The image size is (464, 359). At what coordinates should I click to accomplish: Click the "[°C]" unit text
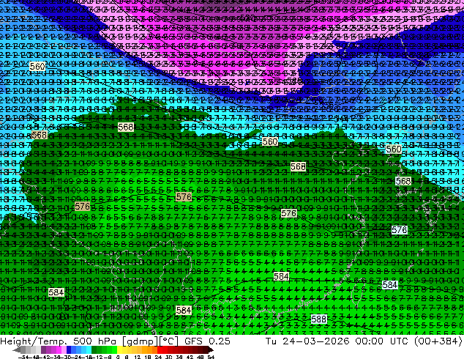(x=168, y=341)
